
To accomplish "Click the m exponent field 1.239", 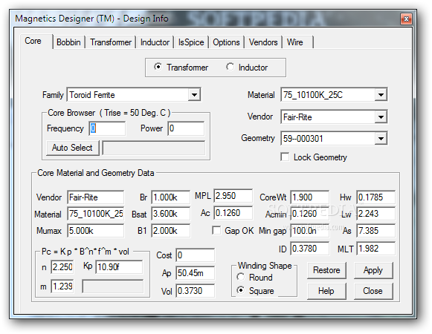I will click(x=62, y=286).
